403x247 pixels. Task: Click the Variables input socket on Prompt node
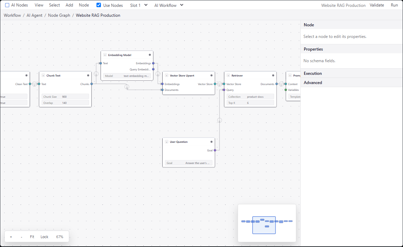point(286,90)
